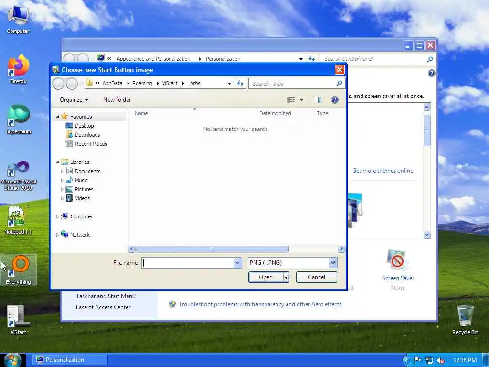
Task: Expand the Documents library node
Action: [62, 172]
